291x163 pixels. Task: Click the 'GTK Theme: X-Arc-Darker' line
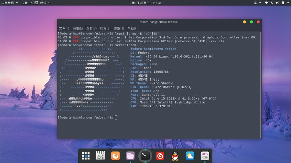[161, 87]
